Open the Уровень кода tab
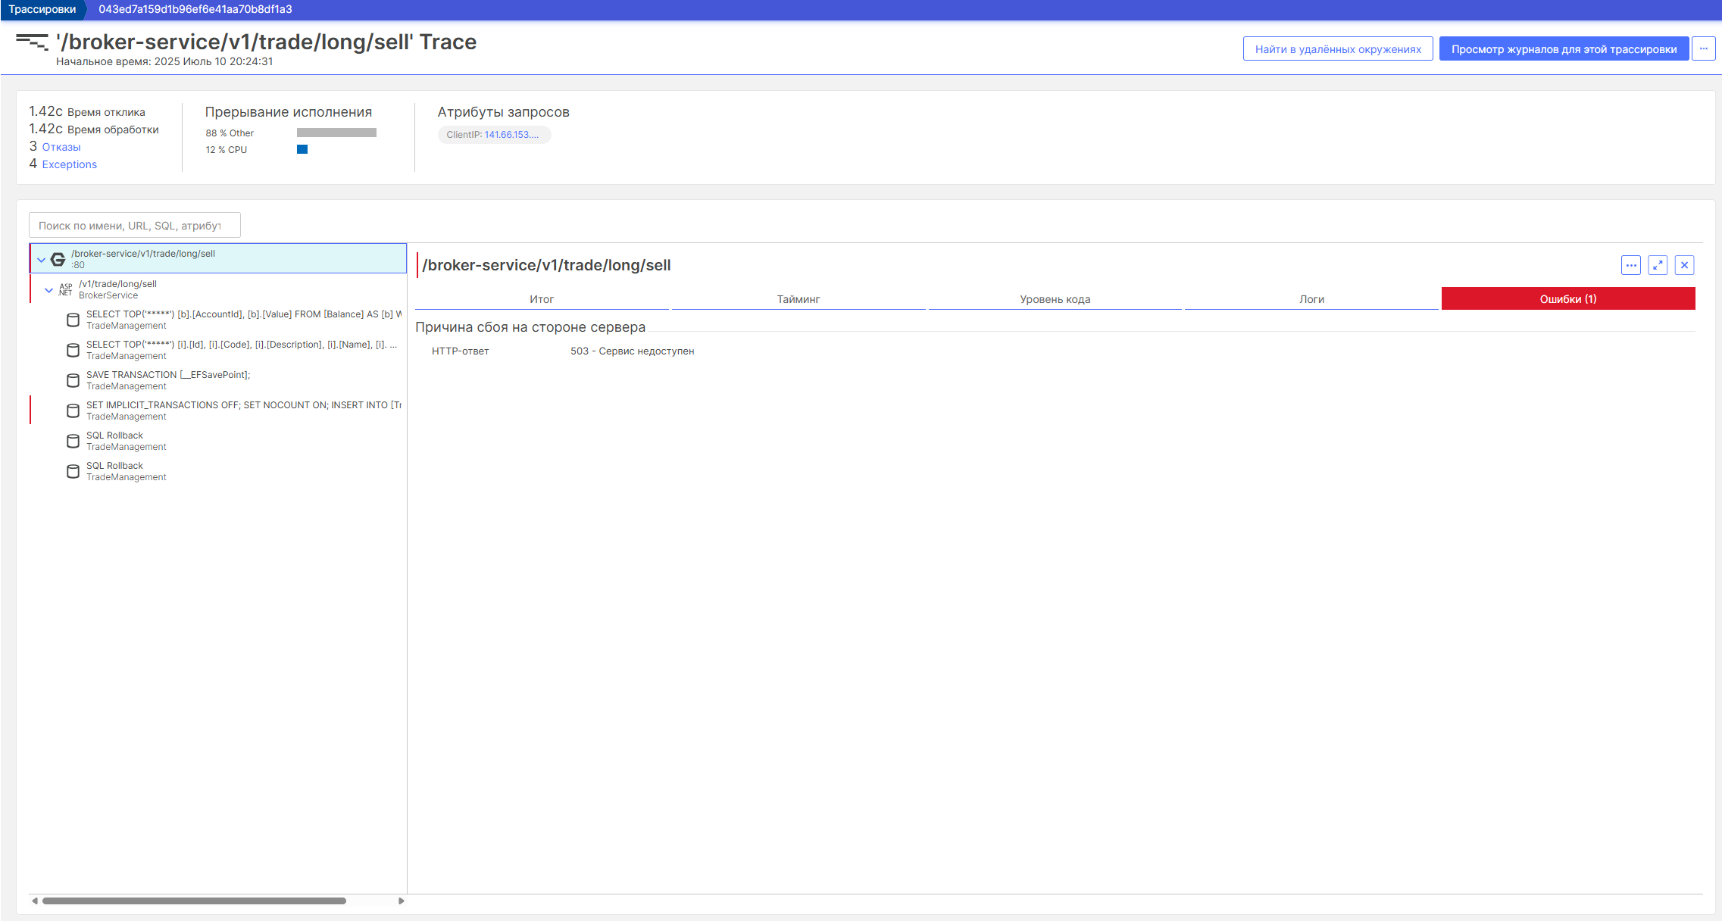The width and height of the screenshot is (1722, 921). tap(1055, 299)
